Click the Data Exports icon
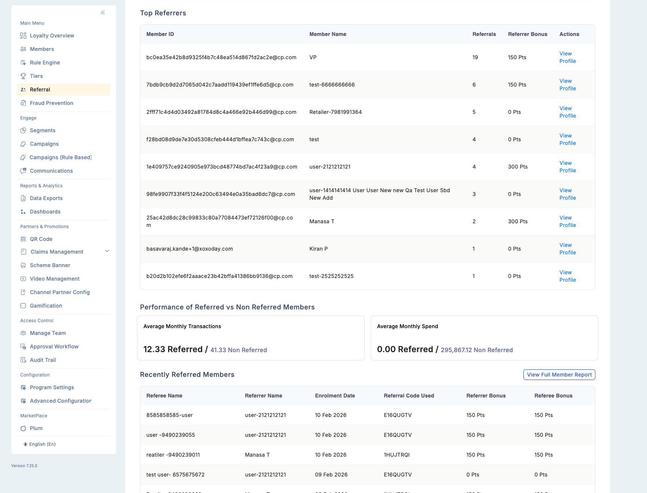 (x=23, y=198)
